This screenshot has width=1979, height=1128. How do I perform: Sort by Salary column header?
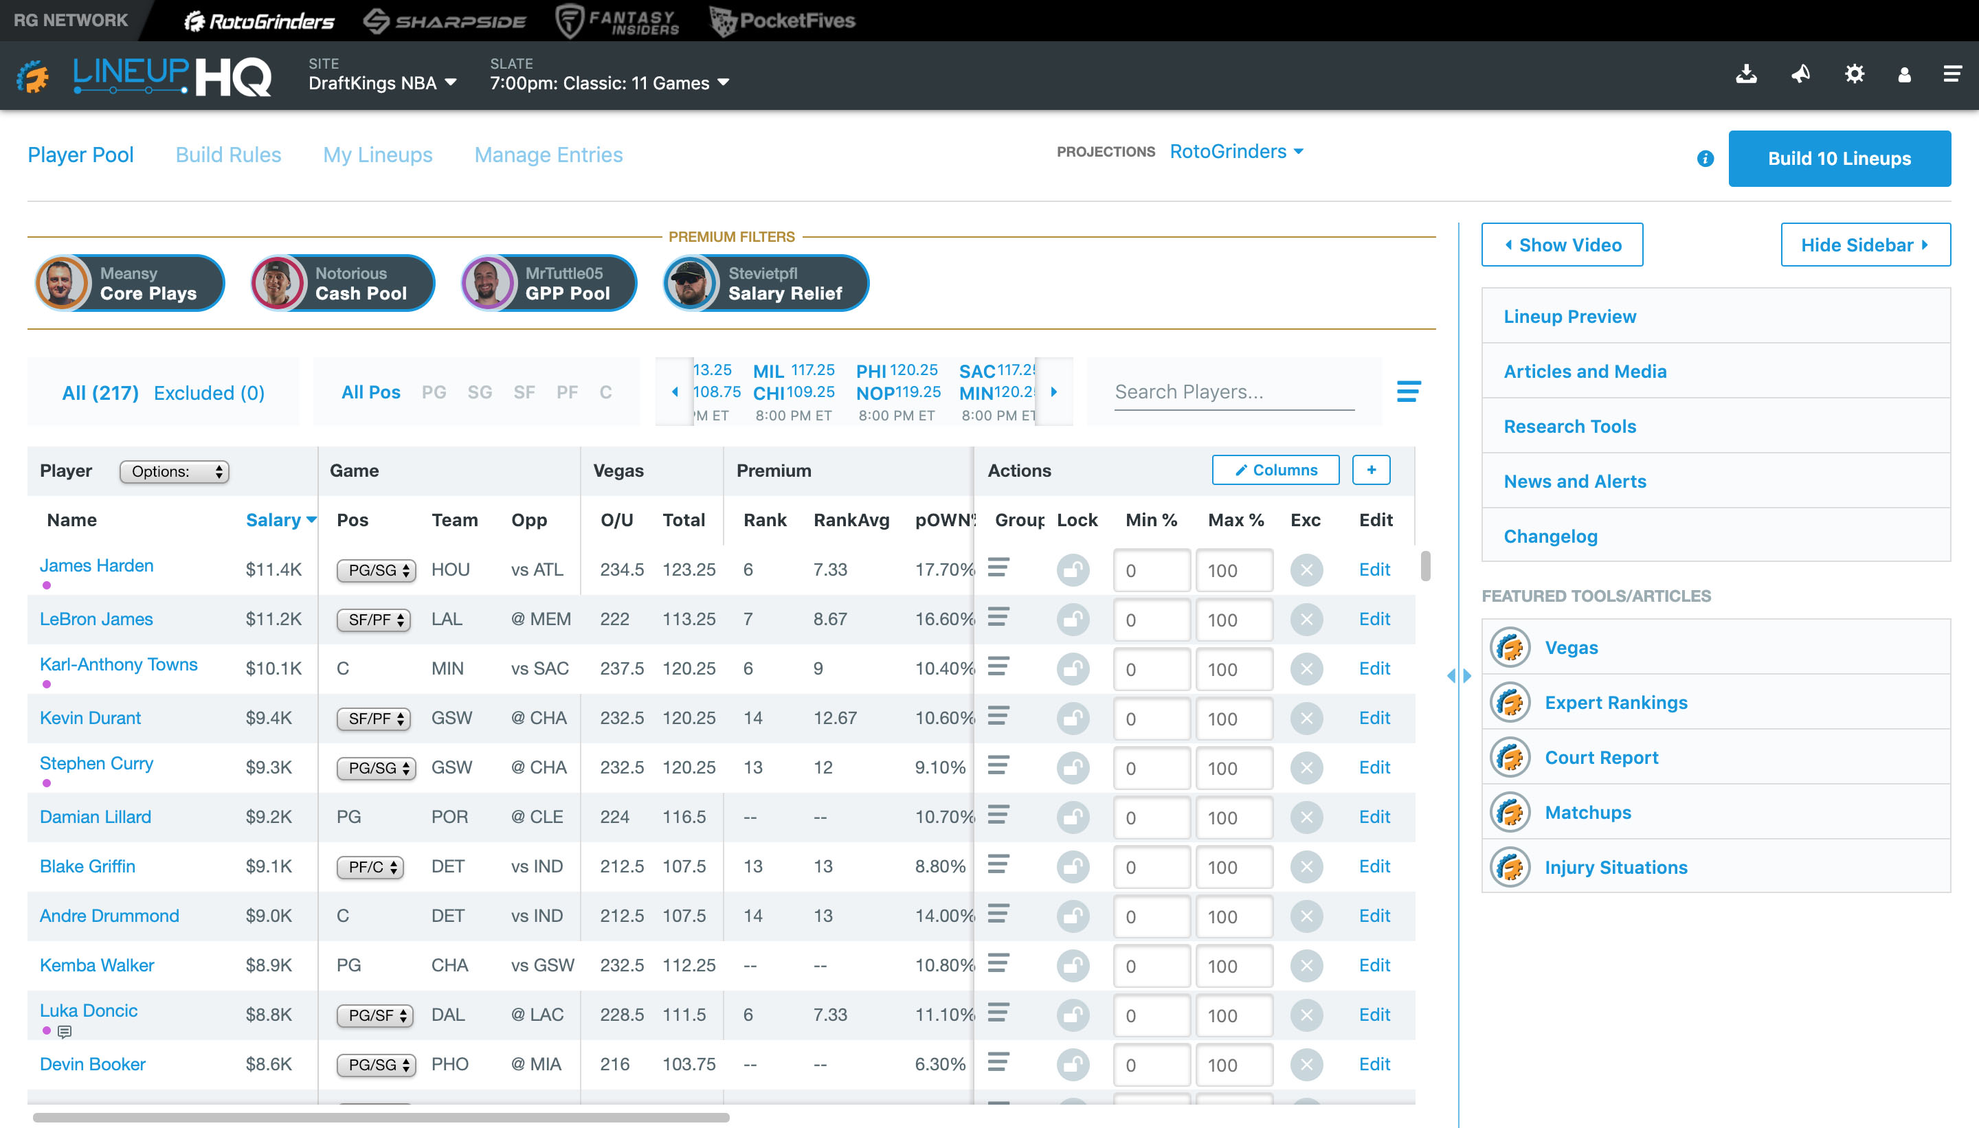[x=280, y=520]
